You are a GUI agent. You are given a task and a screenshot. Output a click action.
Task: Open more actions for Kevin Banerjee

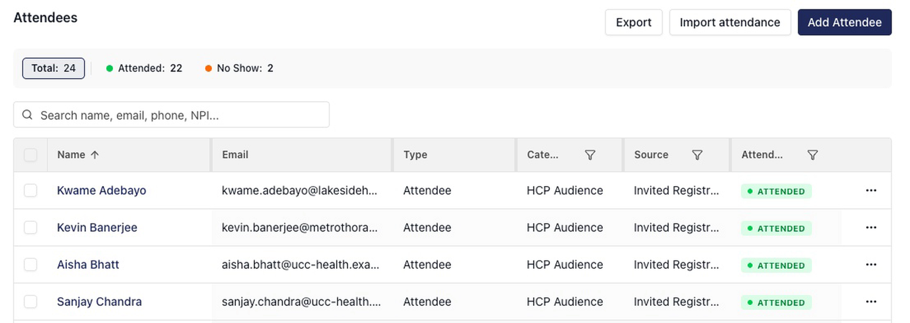[x=871, y=227]
